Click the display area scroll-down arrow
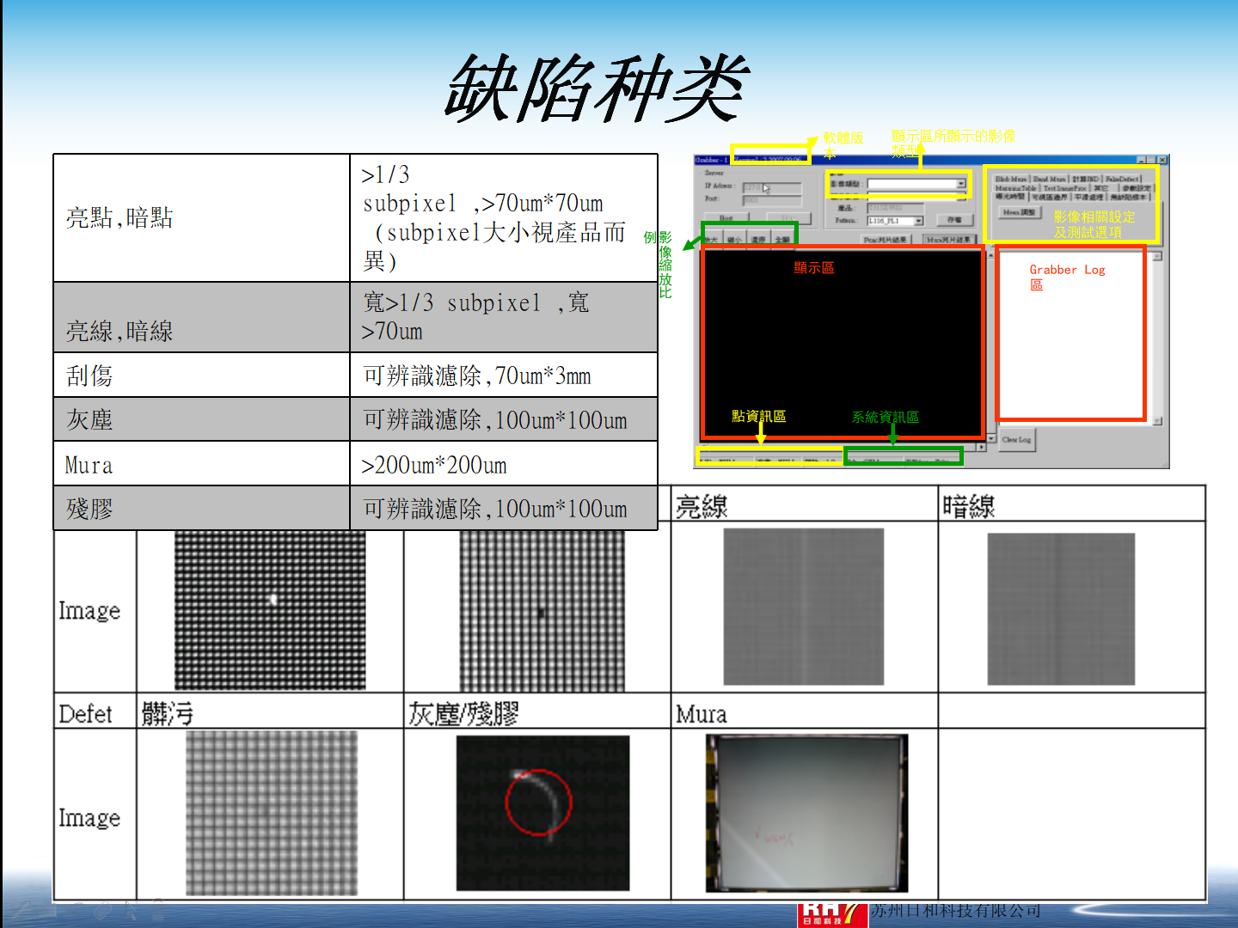 (x=991, y=437)
